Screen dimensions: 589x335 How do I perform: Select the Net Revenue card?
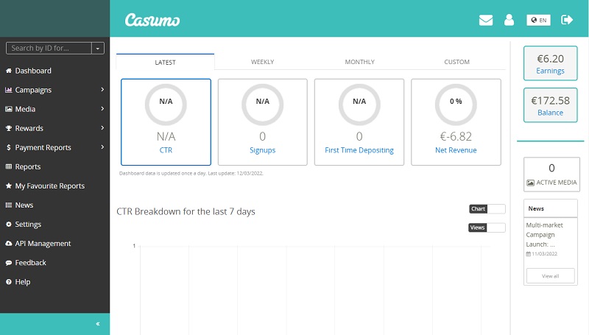pos(456,122)
